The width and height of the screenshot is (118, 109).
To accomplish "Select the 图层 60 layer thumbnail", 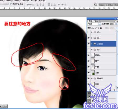I will (x=93, y=55).
